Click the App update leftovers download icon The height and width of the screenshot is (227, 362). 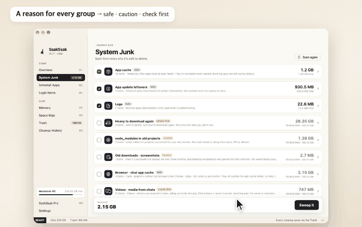coord(108,89)
